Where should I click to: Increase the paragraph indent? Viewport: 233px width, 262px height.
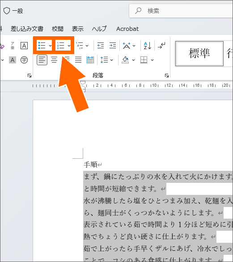coord(113,46)
